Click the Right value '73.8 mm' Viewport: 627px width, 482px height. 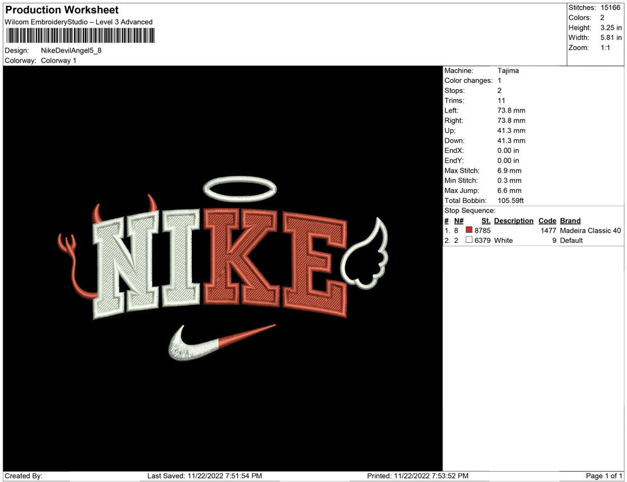click(512, 120)
